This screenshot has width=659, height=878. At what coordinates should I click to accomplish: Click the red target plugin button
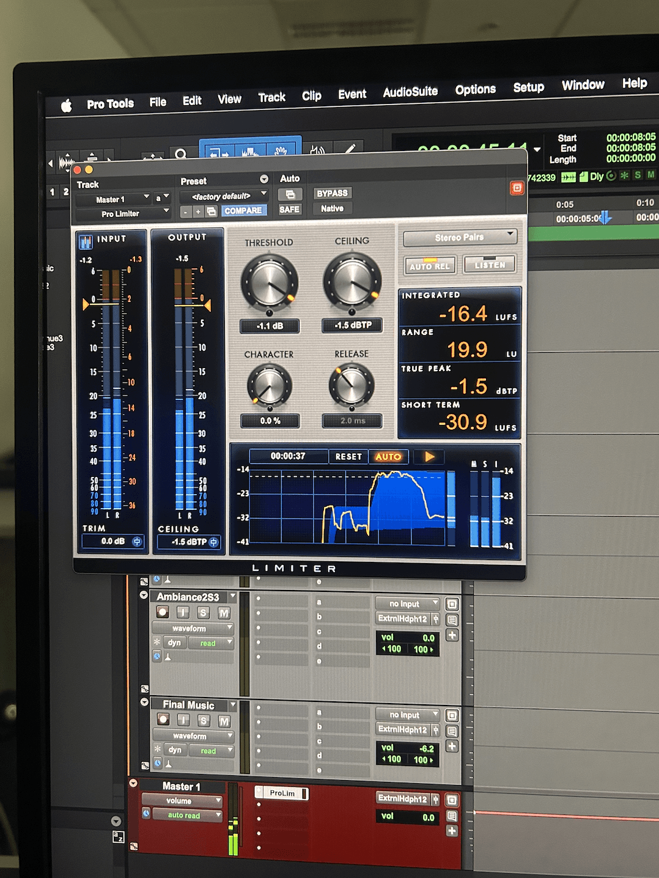tap(517, 188)
